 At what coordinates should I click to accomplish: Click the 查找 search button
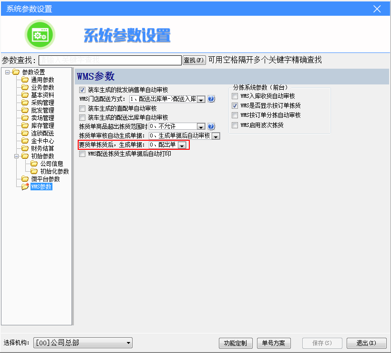click(194, 60)
